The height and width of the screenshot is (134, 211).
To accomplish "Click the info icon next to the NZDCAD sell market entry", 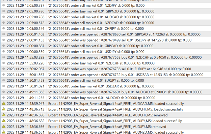I will (x=4, y=23).
